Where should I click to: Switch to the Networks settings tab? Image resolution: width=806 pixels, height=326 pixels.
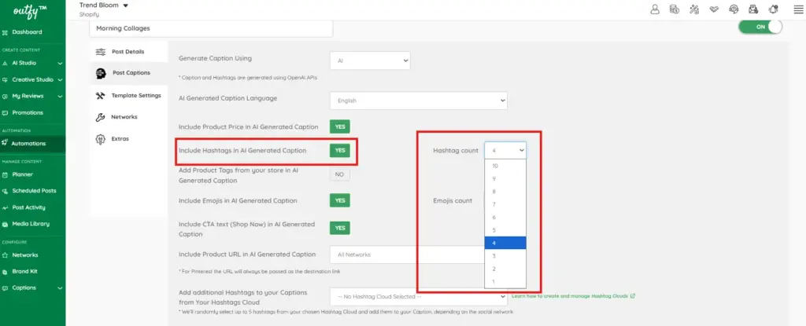pos(128,117)
